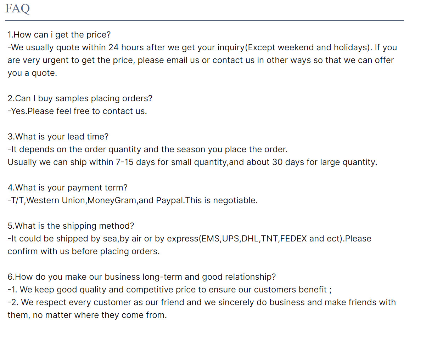
Task: Click 'confirm with us before placing orders' line
Action: [84, 251]
